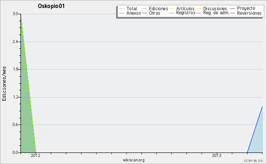Click the lime Artículos line swatch
267x164 pixels.
[x=171, y=9]
